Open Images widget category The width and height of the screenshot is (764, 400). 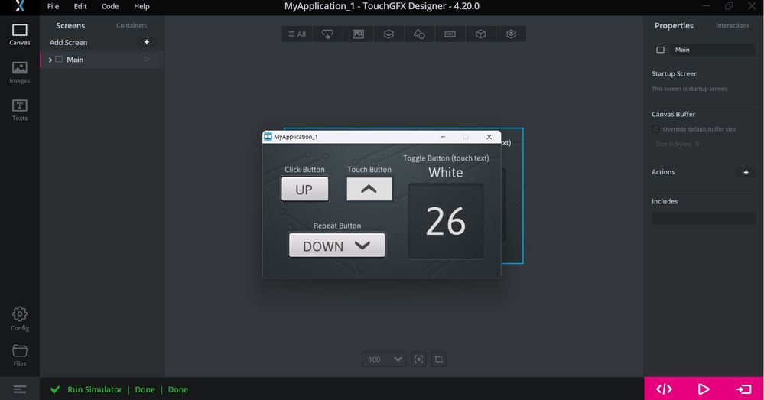(x=358, y=34)
